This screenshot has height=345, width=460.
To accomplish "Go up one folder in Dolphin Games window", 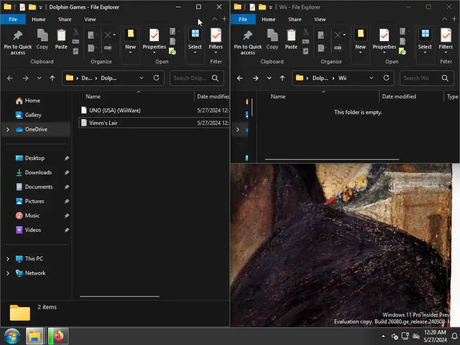I will (52, 78).
